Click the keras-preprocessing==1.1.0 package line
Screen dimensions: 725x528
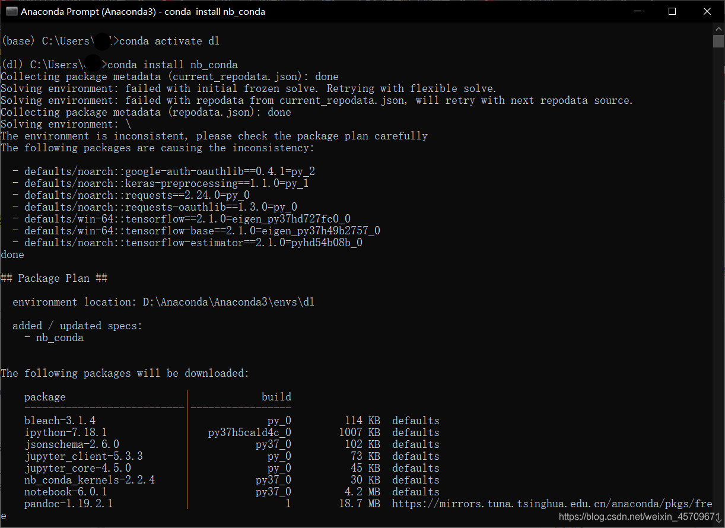(161, 183)
